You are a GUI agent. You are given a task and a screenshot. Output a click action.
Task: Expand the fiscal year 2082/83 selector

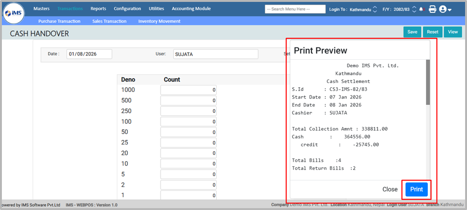414,9
